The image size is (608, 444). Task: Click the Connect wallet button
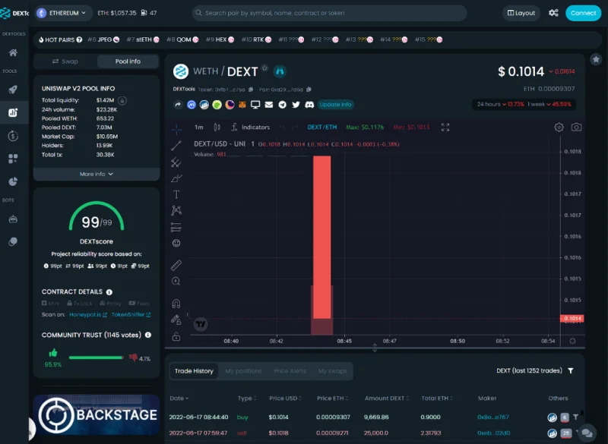pos(583,13)
